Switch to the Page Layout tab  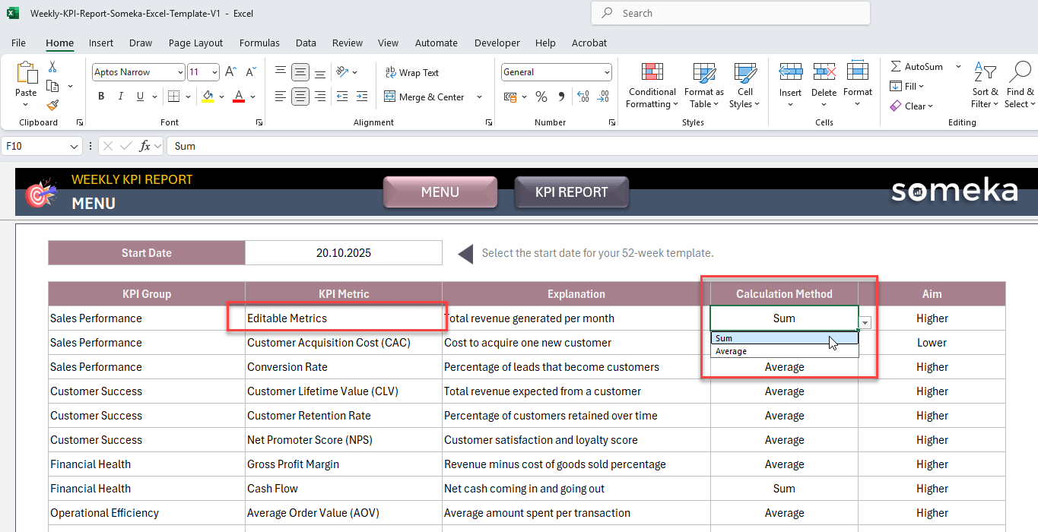click(x=195, y=43)
